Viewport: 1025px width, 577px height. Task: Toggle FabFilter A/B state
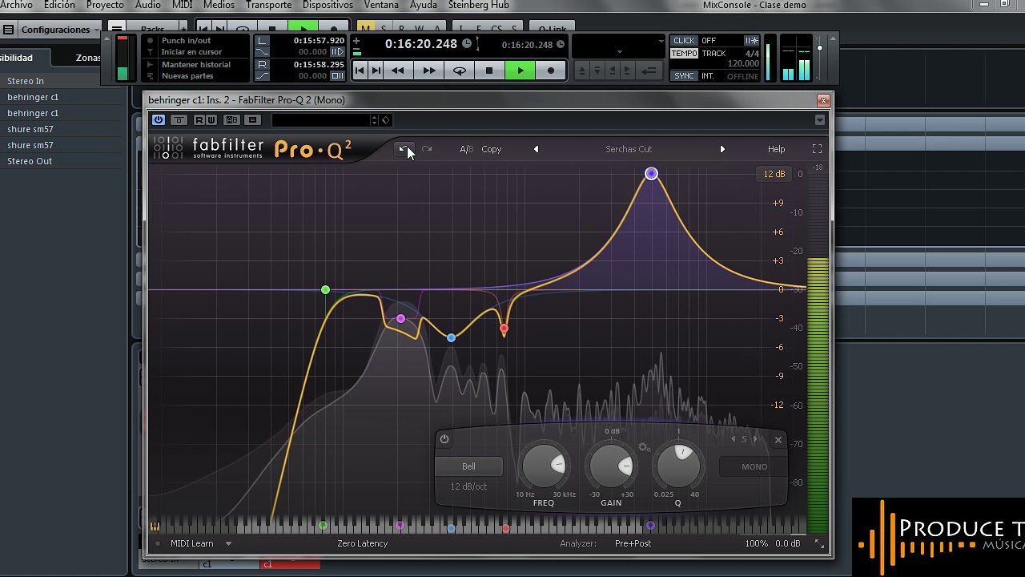[466, 149]
